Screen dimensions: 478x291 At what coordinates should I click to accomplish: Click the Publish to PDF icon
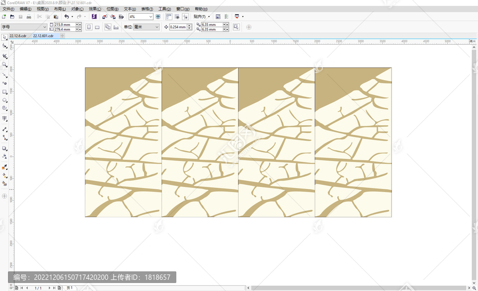[x=121, y=17]
